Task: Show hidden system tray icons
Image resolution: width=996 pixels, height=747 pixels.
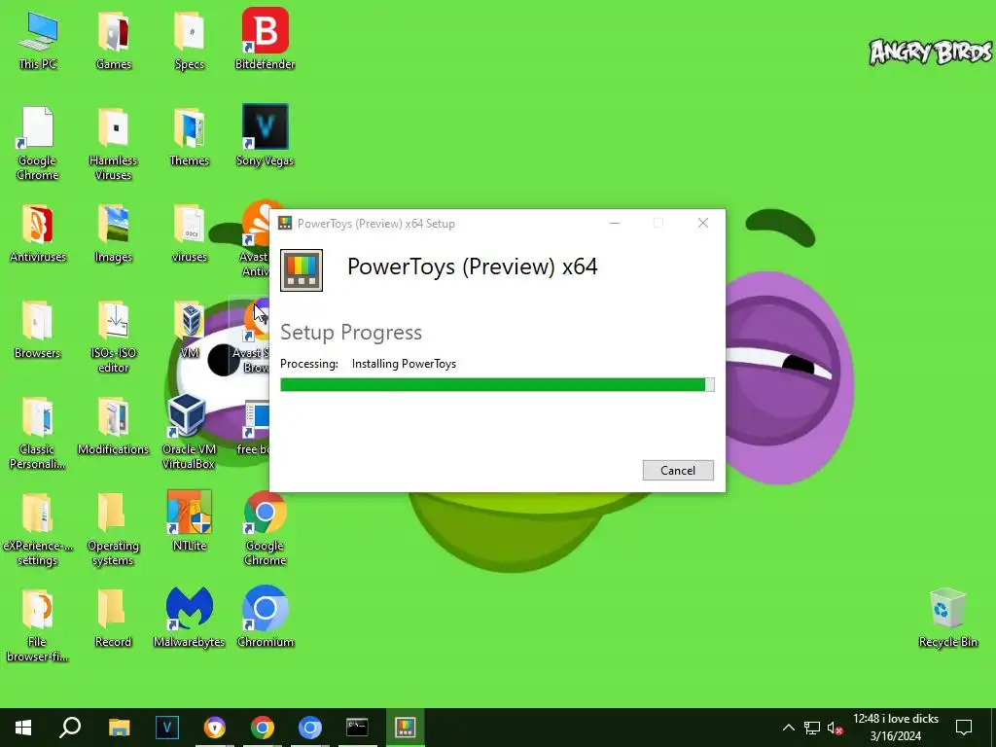Action: [788, 728]
